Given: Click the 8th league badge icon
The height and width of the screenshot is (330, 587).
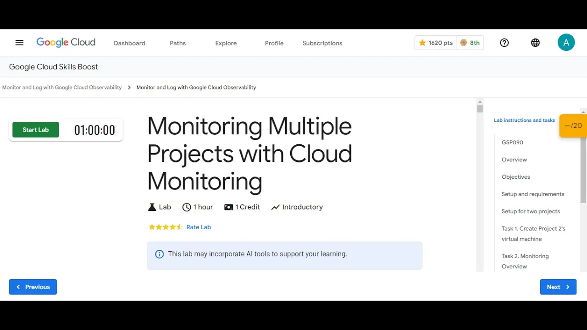Looking at the screenshot, I should [464, 43].
